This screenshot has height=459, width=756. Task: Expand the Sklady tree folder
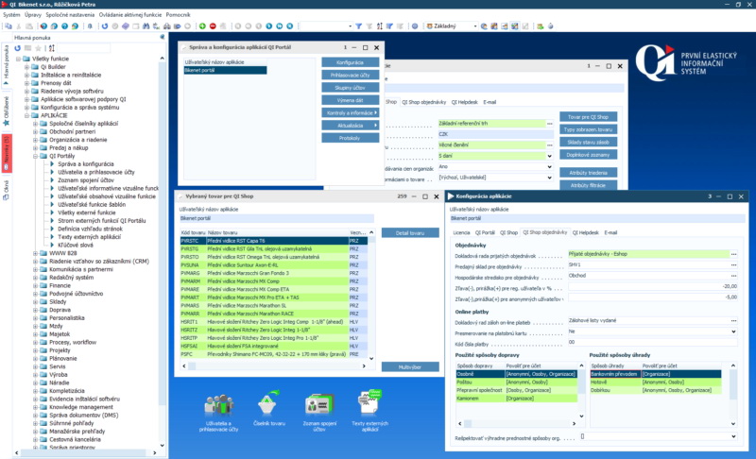[x=35, y=301]
